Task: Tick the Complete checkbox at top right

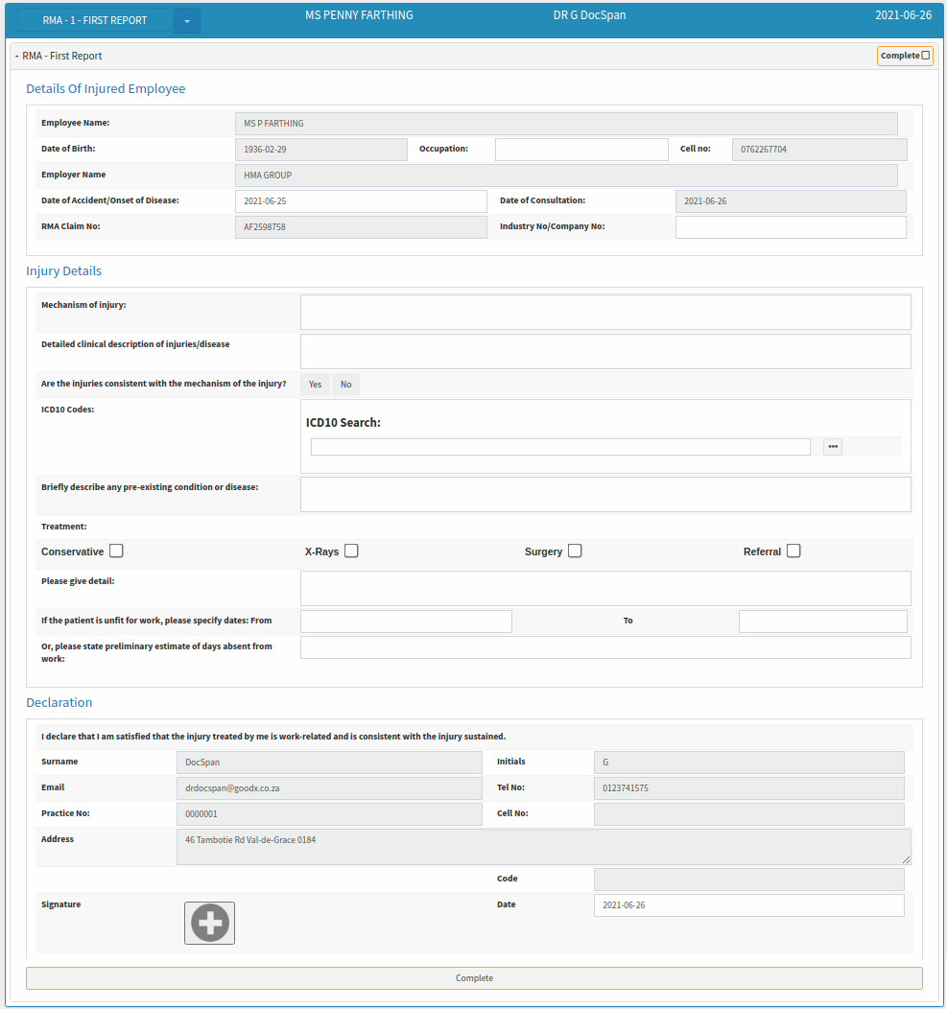Action: pyautogui.click(x=925, y=56)
